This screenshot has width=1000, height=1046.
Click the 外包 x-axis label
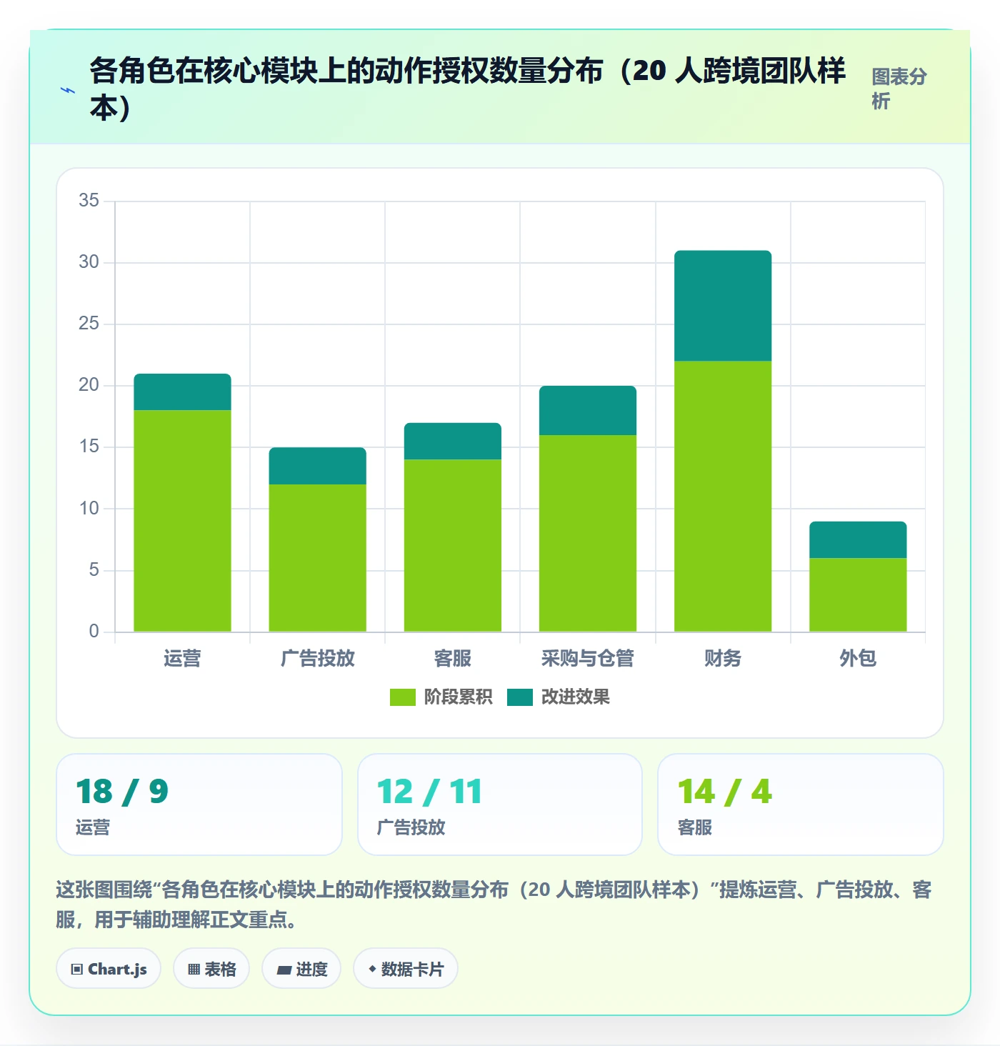pyautogui.click(x=858, y=658)
